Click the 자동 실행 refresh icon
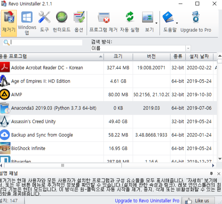 coord(130,17)
